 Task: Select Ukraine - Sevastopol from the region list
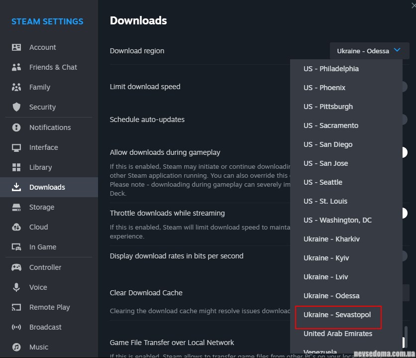pos(337,315)
